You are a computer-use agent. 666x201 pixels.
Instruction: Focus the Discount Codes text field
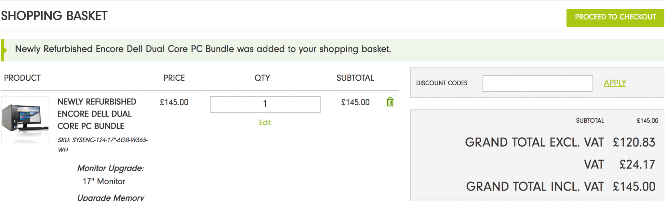(537, 84)
